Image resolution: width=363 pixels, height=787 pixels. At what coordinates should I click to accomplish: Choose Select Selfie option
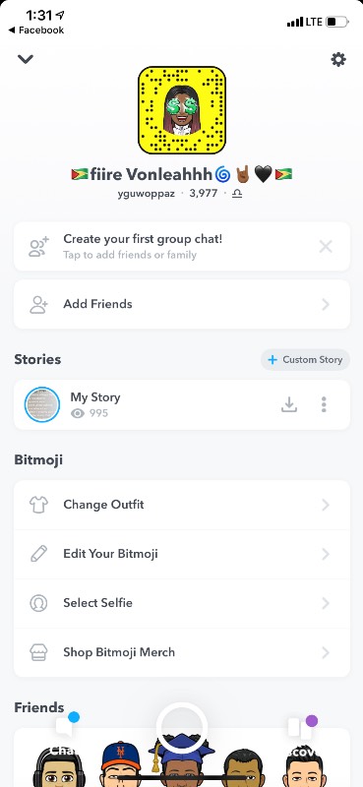click(x=182, y=603)
